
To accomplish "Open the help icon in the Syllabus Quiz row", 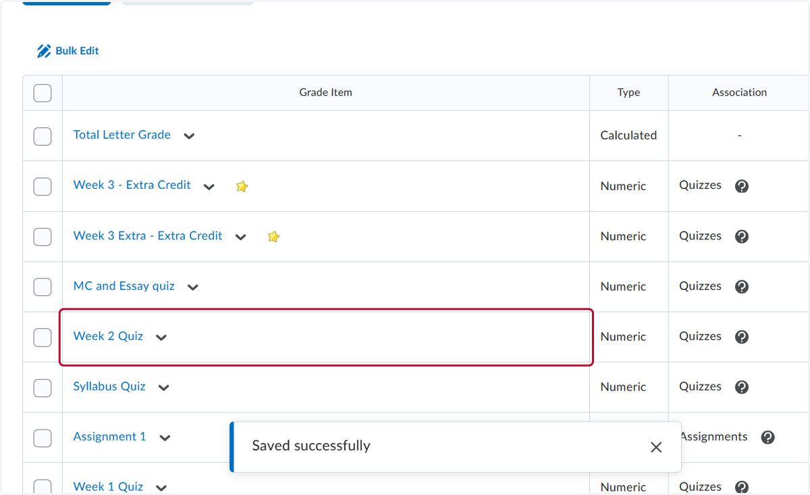I will click(x=742, y=387).
